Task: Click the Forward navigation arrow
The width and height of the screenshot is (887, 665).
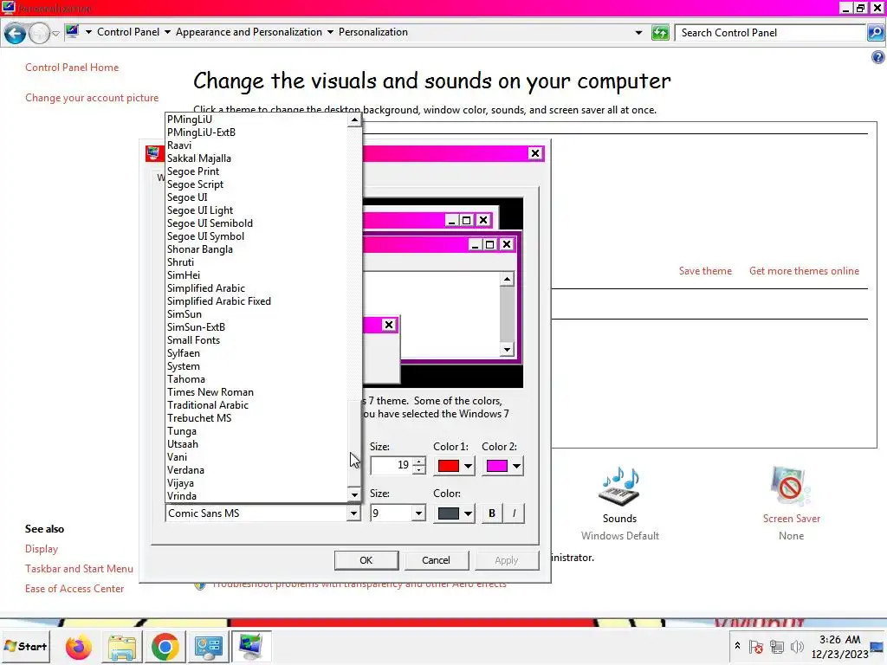Action: point(38,34)
